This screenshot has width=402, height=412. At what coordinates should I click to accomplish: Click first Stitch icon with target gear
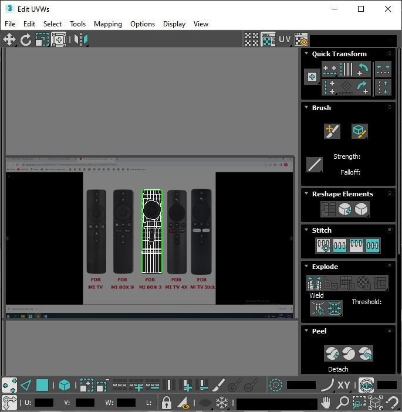323,246
